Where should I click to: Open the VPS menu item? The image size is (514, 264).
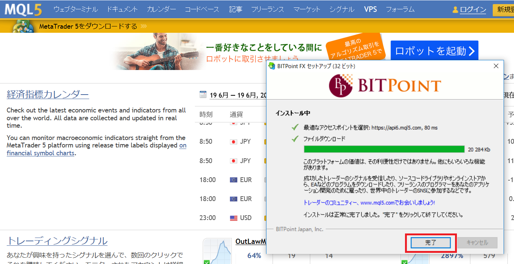(x=370, y=9)
